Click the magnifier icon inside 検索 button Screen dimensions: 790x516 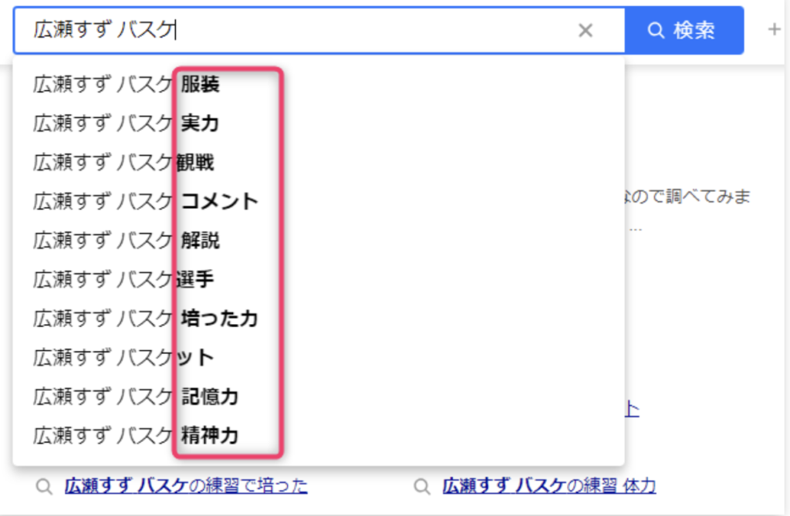(656, 30)
